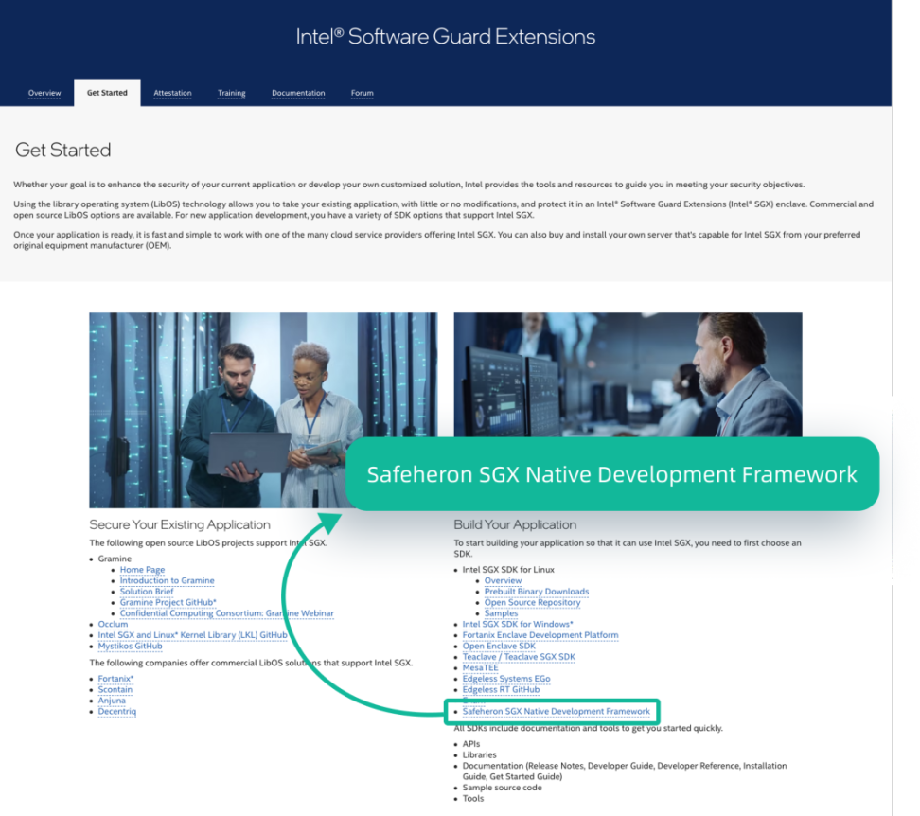
Task: Open the Gramine Home Page link
Action: coord(142,570)
